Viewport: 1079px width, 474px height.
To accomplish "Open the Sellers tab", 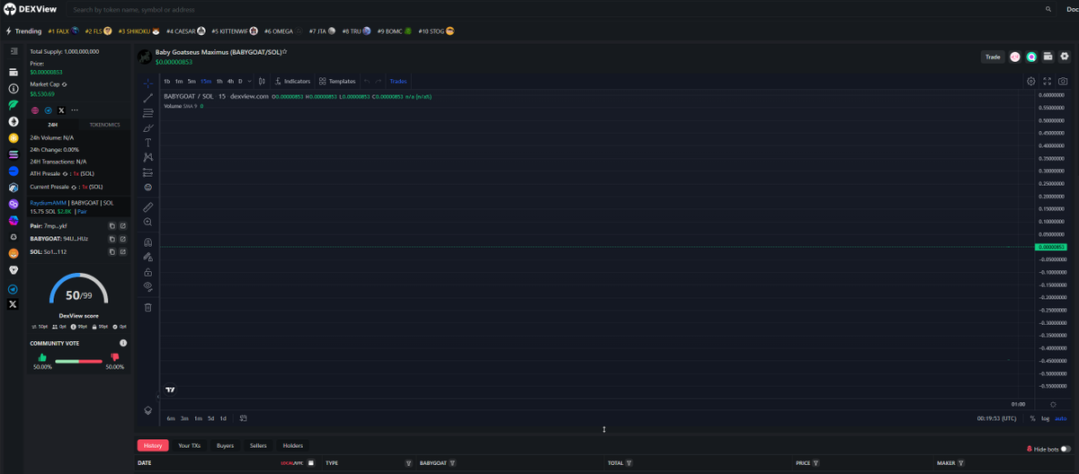I will click(x=258, y=445).
